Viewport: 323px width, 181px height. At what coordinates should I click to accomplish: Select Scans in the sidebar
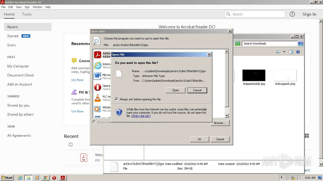(x=12, y=45)
